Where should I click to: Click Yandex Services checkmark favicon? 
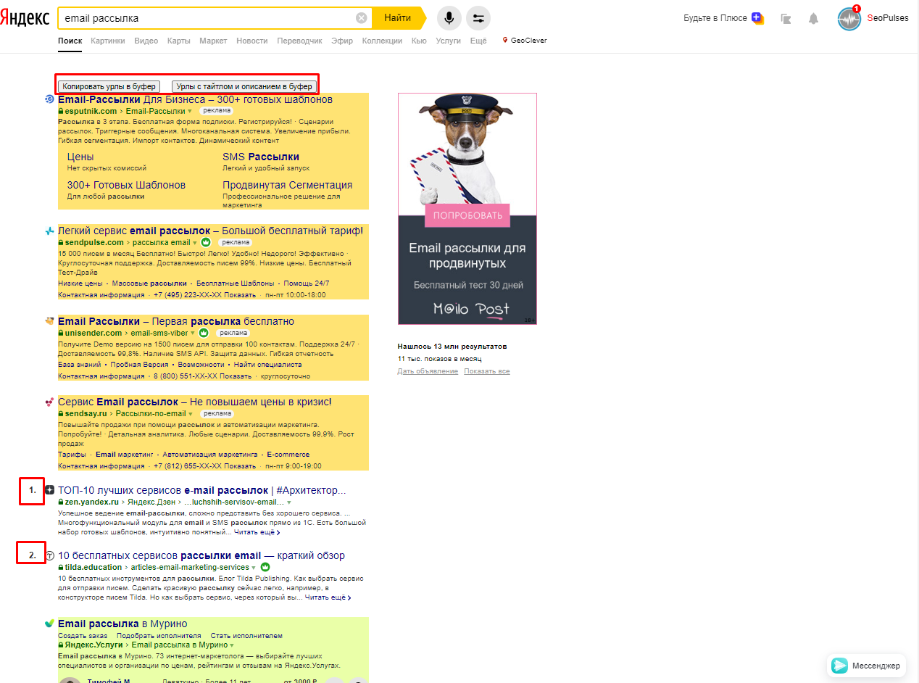coord(49,624)
